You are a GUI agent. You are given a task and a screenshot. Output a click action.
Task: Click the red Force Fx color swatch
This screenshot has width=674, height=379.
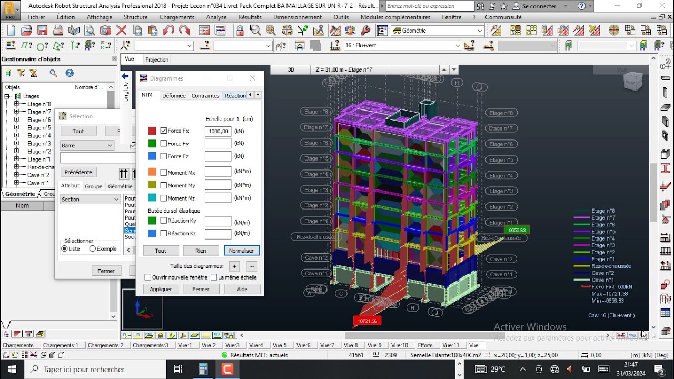pyautogui.click(x=152, y=131)
